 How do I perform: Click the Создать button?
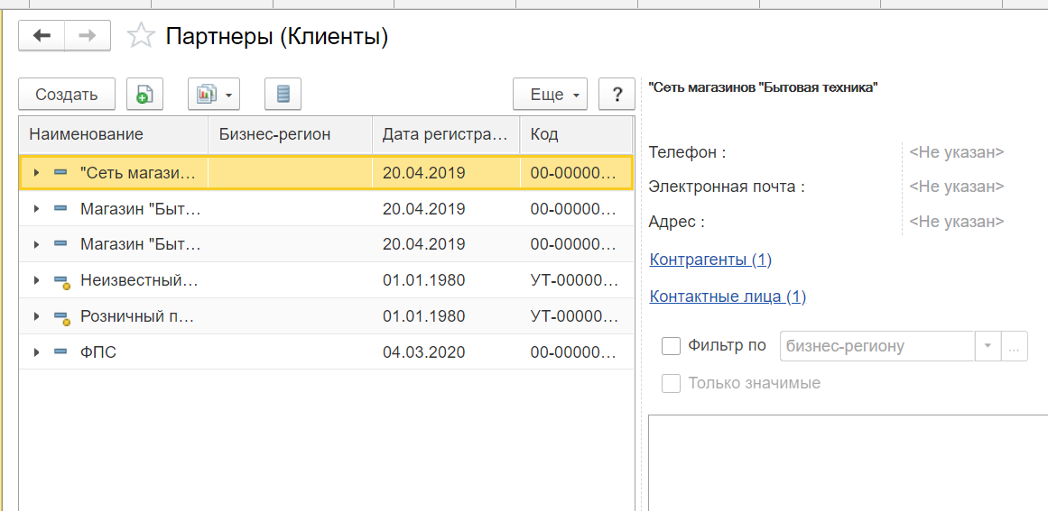[67, 94]
